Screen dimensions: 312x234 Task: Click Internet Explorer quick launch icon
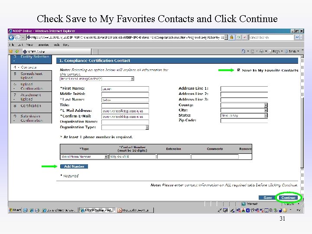coord(32,210)
